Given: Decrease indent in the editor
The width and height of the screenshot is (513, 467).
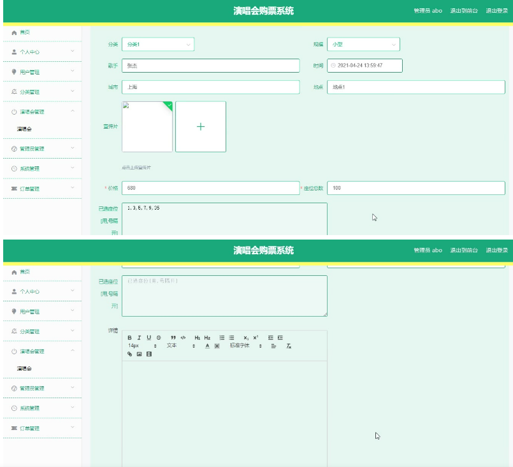Looking at the screenshot, I should [271, 338].
